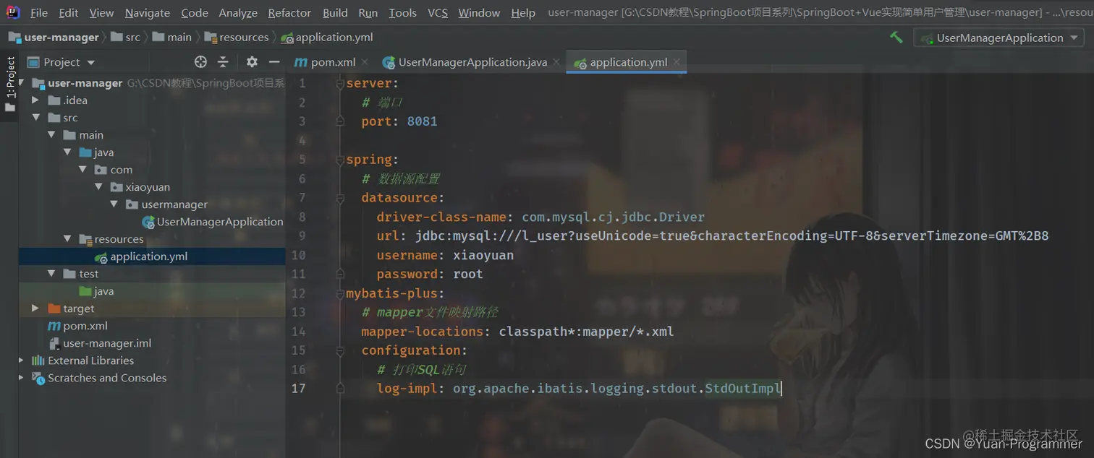Click the mapper-locations key text
Image resolution: width=1094 pixels, height=458 pixels.
tap(423, 332)
